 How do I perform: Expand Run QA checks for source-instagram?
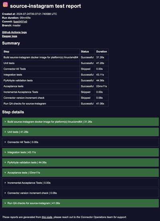tap(80, 203)
